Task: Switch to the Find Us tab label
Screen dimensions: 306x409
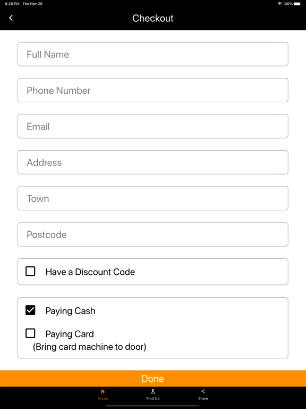Action: [x=153, y=398]
